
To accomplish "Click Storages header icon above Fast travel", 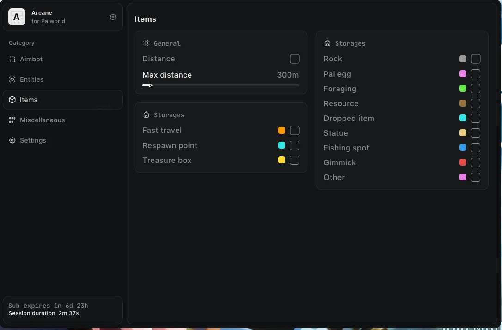I will [147, 114].
